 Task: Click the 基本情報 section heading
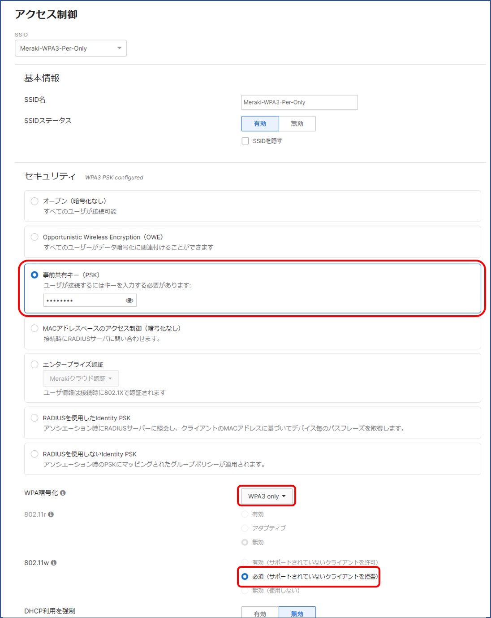tap(42, 78)
